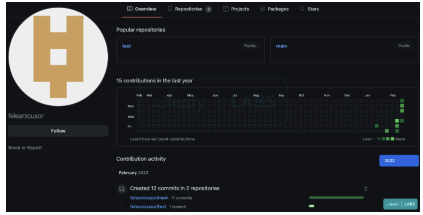This screenshot has width=423, height=215.
Task: Select the 2022 year filter button
Action: pos(399,161)
